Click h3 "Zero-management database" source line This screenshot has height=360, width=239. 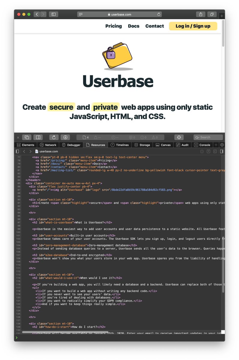pyautogui.click(x=85, y=245)
